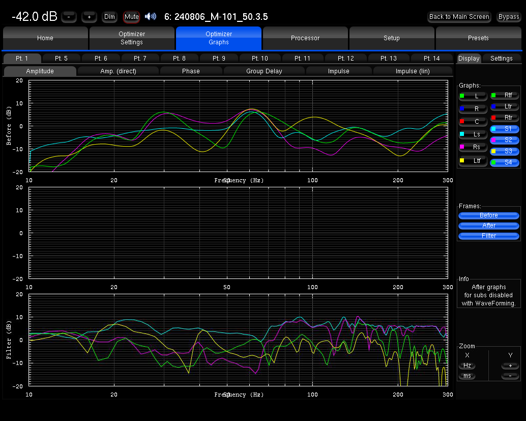Viewport: 526px width, 421px height.
Task: Decrease volume with the minus button
Action: pos(69,17)
